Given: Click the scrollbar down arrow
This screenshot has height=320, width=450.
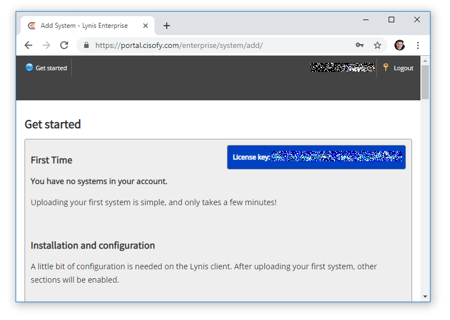Looking at the screenshot, I should tap(425, 297).
